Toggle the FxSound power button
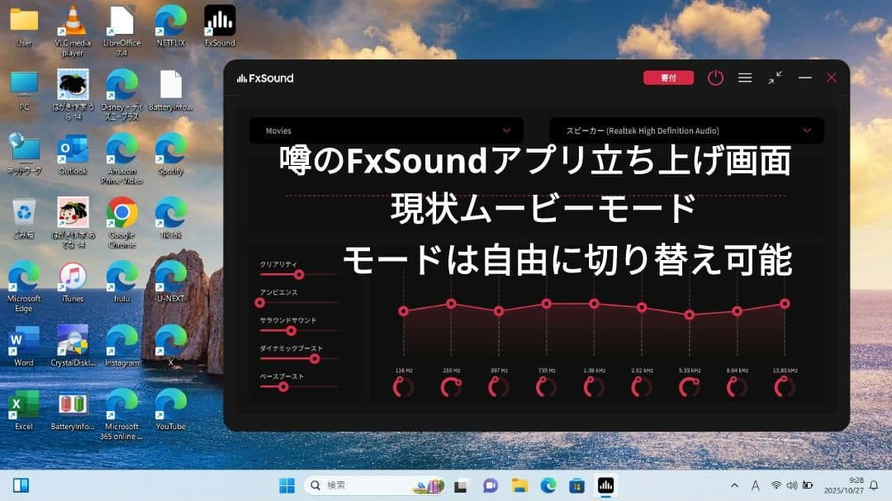 715,78
